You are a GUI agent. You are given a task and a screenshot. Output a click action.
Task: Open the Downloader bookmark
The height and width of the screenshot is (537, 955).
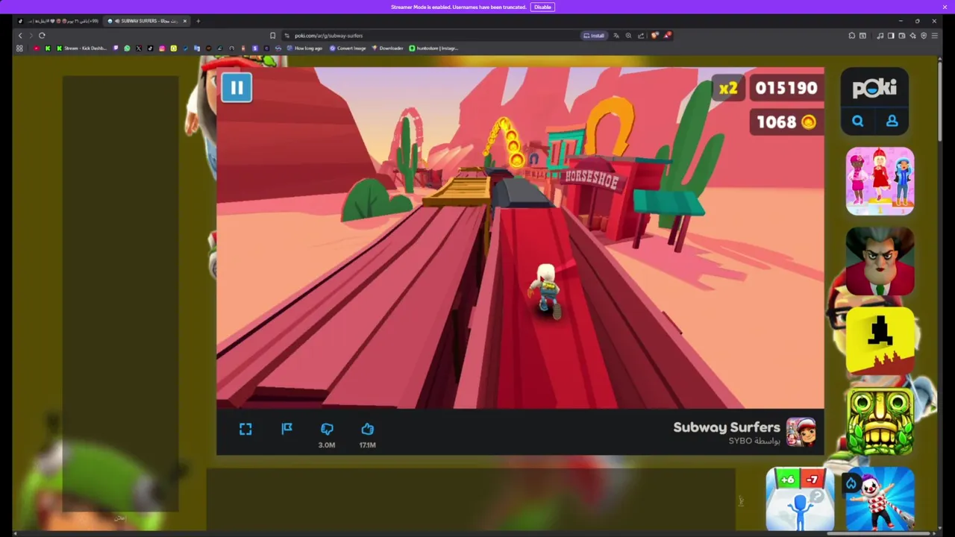[x=388, y=48]
